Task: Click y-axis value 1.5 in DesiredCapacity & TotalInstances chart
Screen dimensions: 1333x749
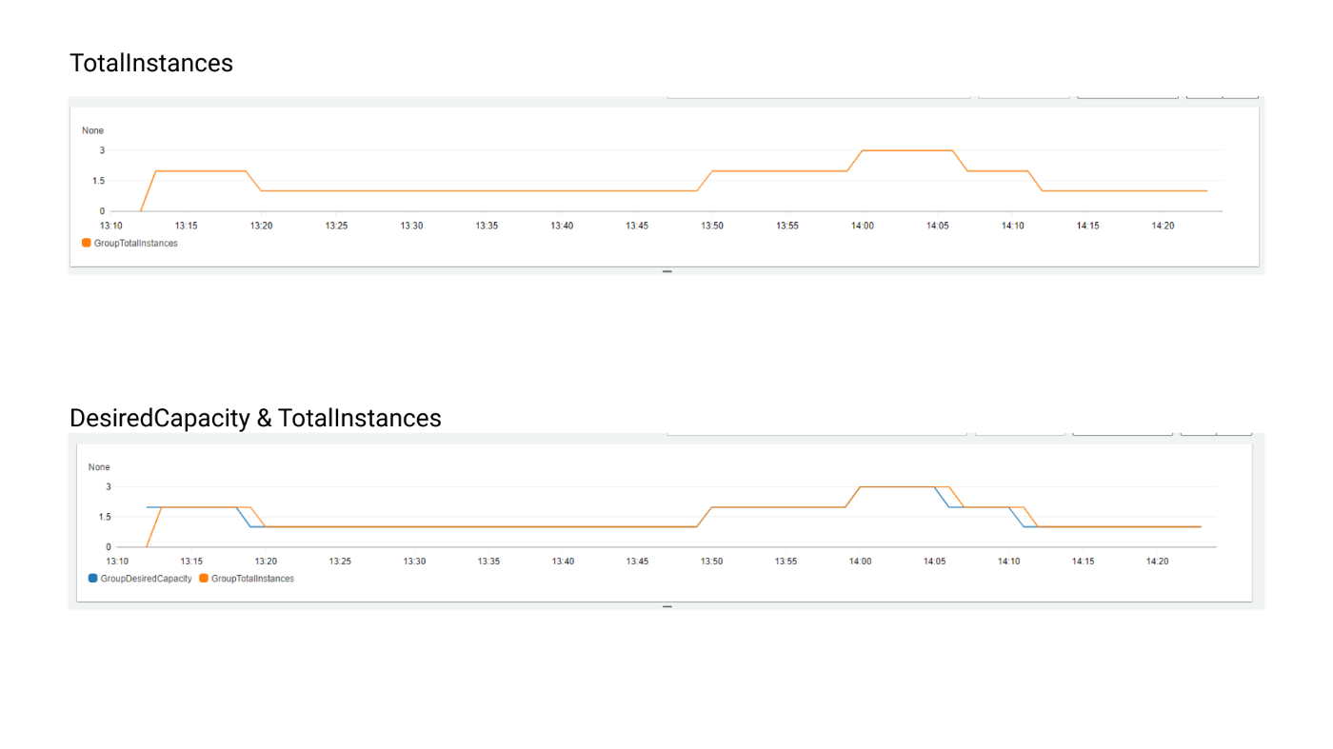Action: (x=105, y=517)
